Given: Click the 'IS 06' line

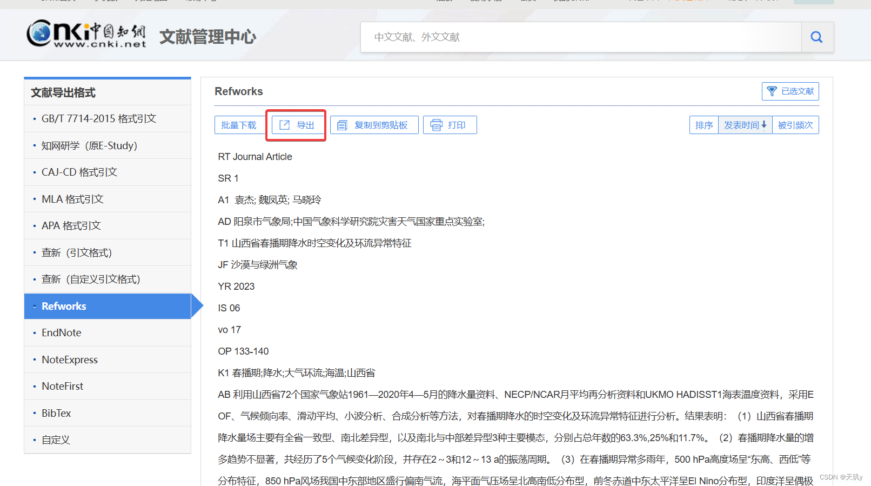Looking at the screenshot, I should coord(229,308).
